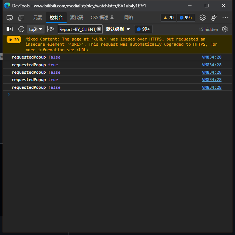Open VM834:28 link in second requestedPopup false row
The width and height of the screenshot is (235, 235).
click(x=212, y=72)
